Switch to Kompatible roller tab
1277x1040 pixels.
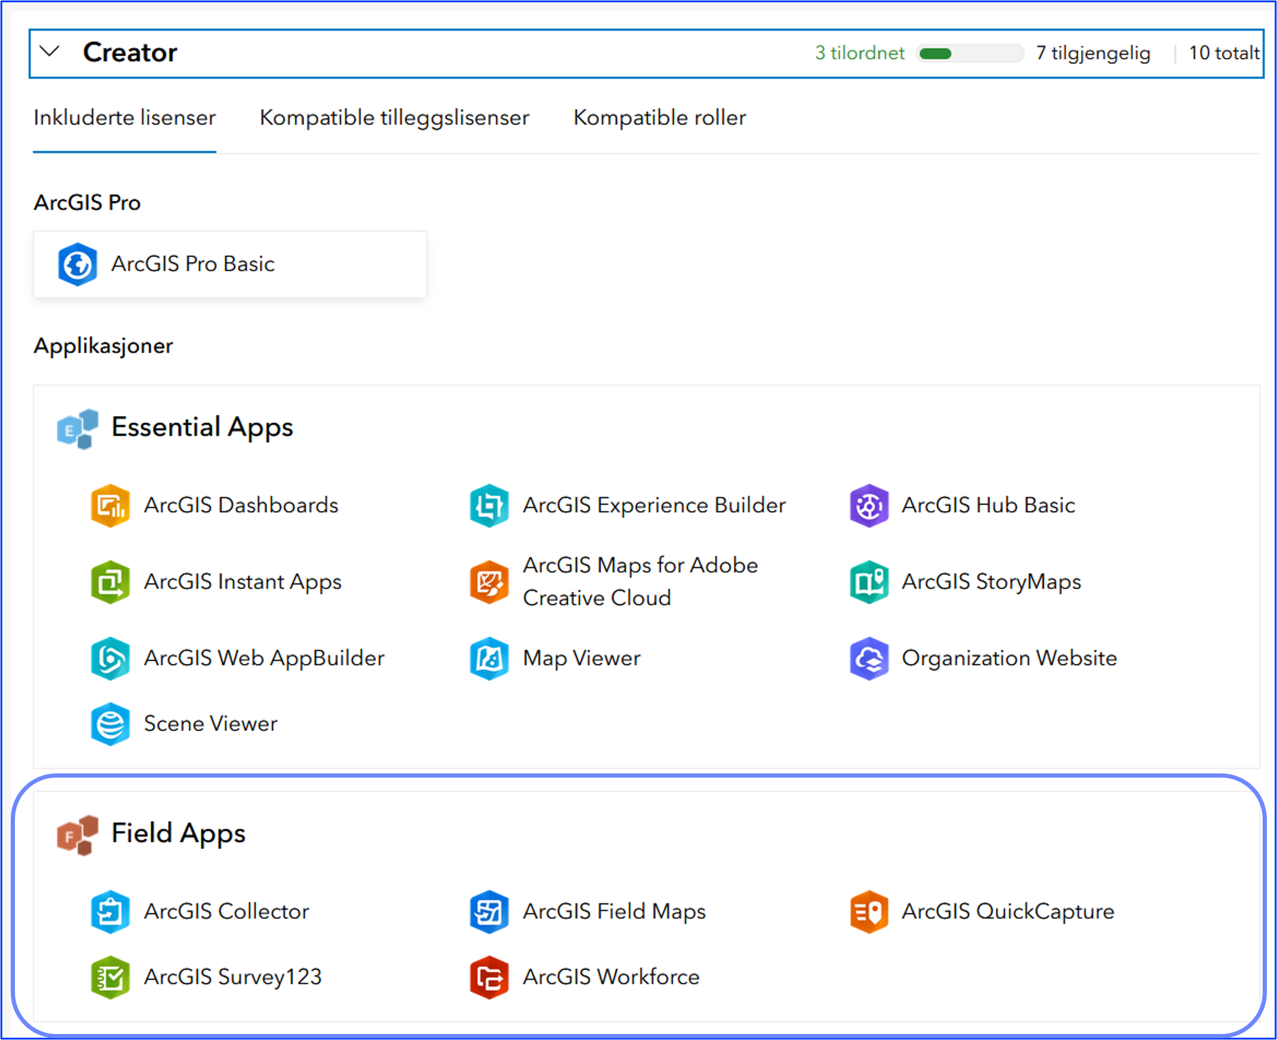pyautogui.click(x=660, y=118)
